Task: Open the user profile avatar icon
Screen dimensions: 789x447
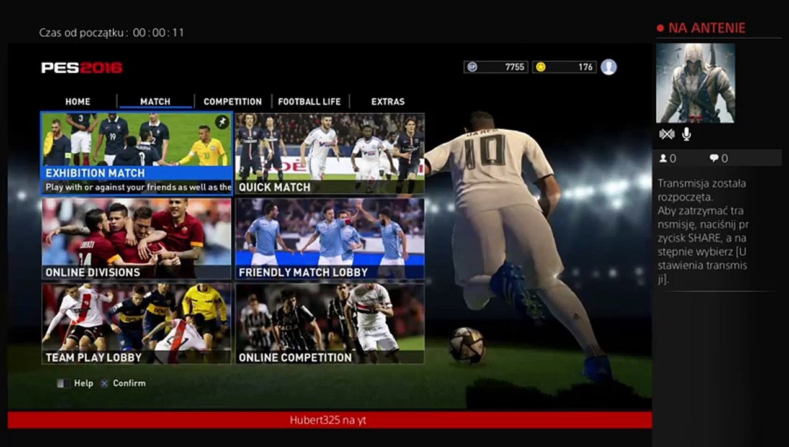Action: pyautogui.click(x=608, y=67)
